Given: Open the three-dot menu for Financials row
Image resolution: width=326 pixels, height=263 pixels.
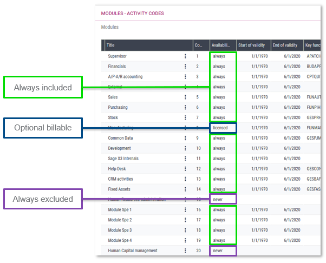Looking at the screenshot, I should (185, 67).
